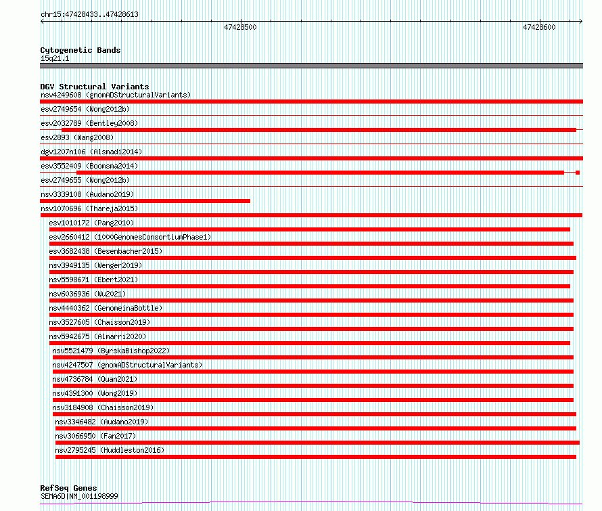Select variant esv2749655 (Wong2012b)

tap(85, 180)
